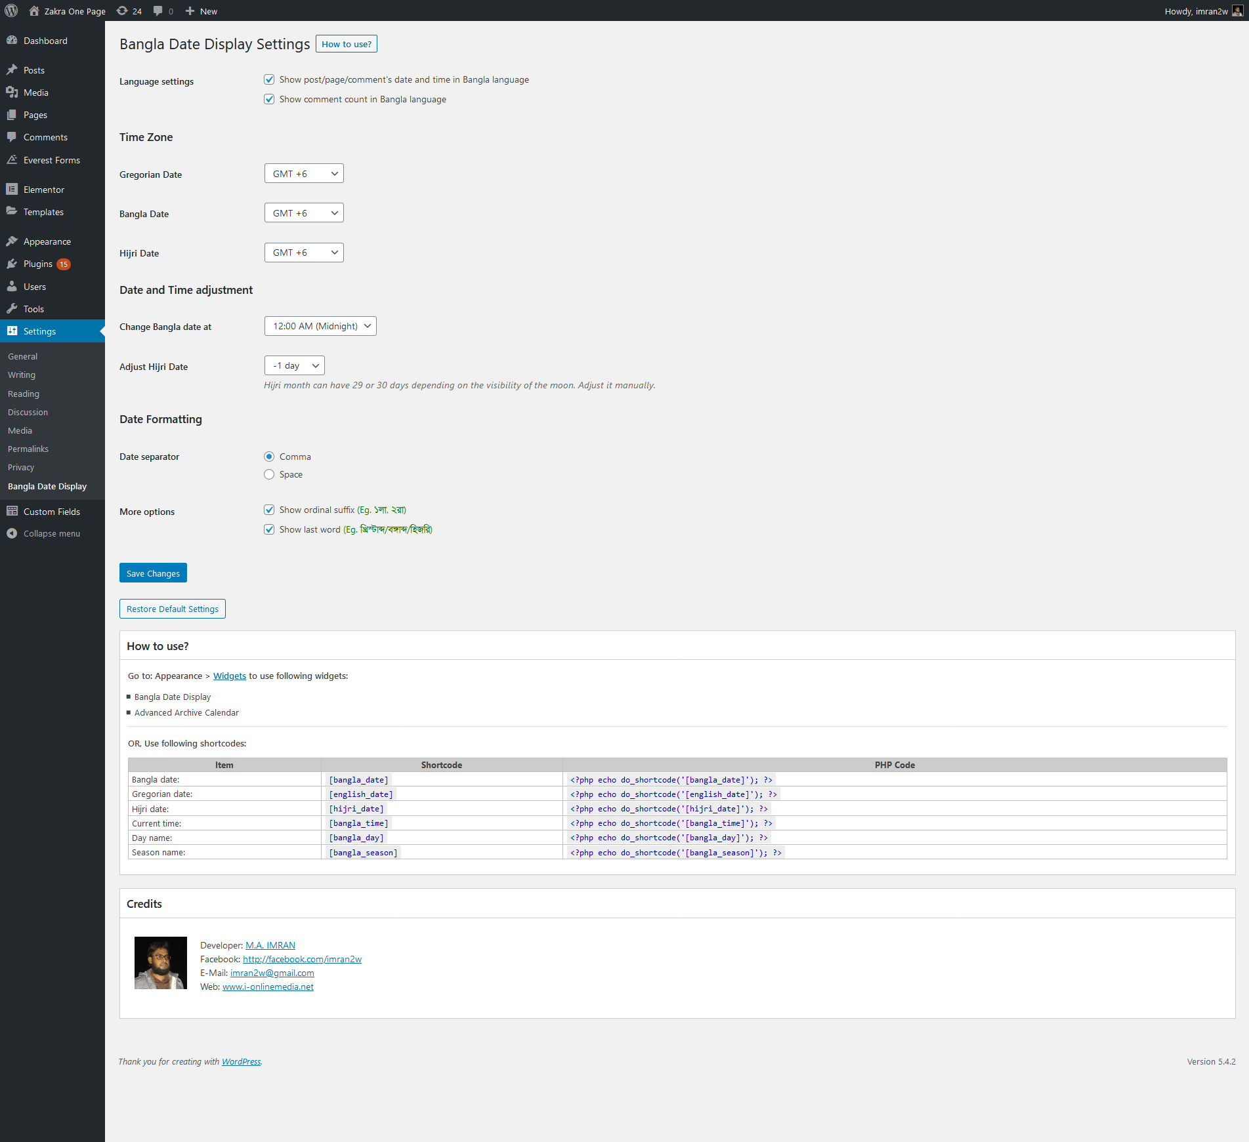
Task: Click the Templates folder icon
Action: [x=12, y=211]
